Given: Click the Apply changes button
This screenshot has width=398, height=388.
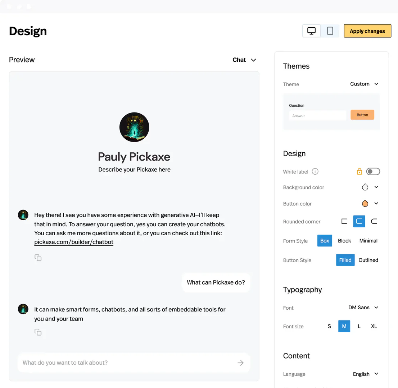Looking at the screenshot, I should point(367,31).
